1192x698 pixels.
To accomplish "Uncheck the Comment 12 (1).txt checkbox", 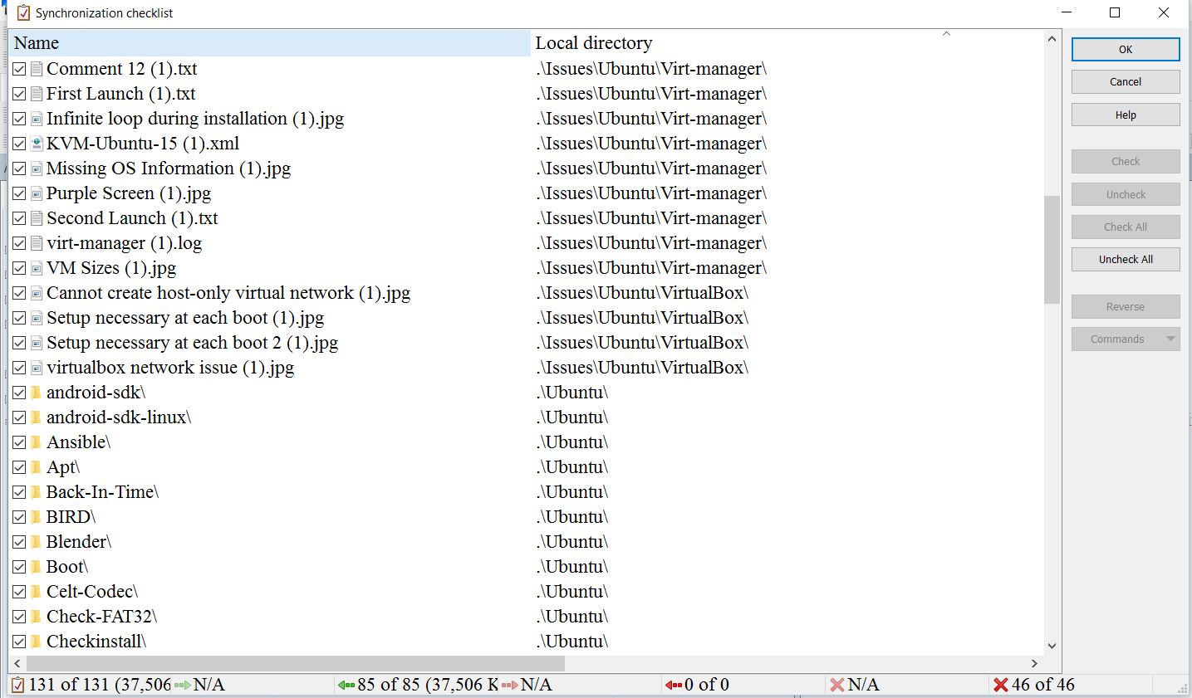I will pos(20,69).
